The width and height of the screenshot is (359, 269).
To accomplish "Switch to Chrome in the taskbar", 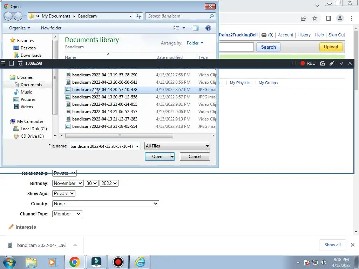I will click(75, 262).
